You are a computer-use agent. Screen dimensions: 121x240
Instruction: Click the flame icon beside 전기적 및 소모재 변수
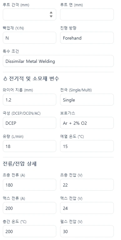[x=5, y=79]
